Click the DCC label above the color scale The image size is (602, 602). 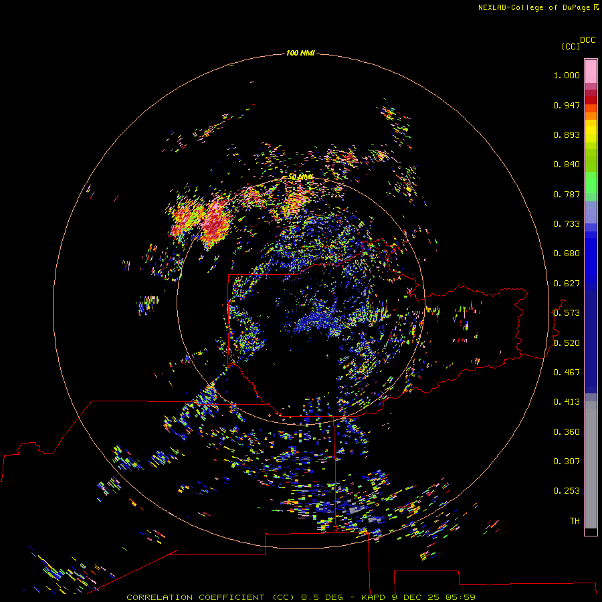(587, 40)
